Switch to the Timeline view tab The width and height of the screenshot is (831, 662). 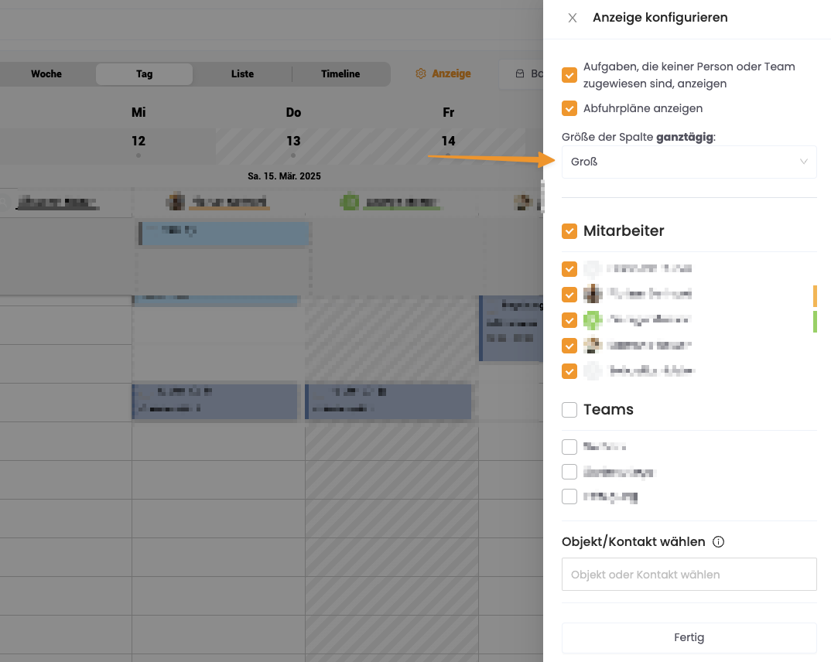[340, 74]
